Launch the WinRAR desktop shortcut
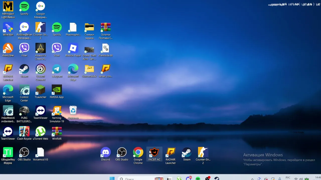 tap(57, 133)
